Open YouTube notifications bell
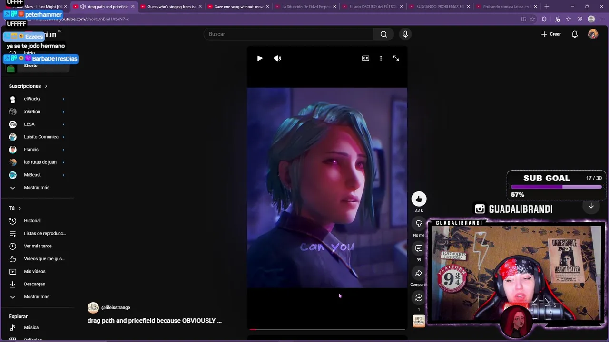Screen dimensions: 609x342 (575, 34)
